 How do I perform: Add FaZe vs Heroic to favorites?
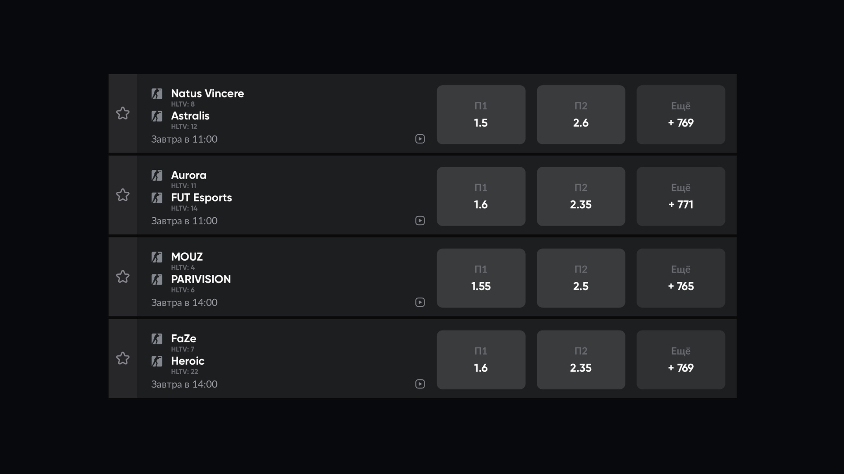[123, 358]
